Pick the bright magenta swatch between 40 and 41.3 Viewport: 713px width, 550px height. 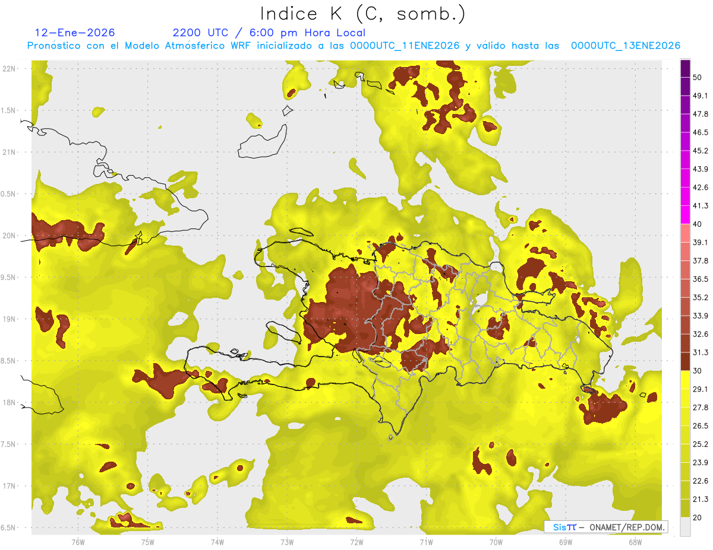coord(685,215)
